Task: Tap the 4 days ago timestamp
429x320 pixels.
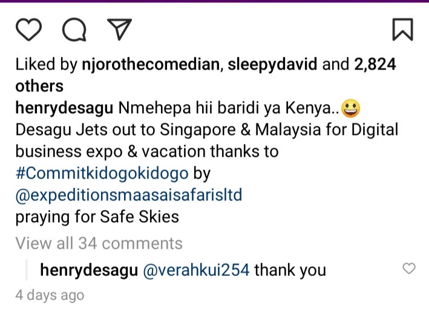Action: pyautogui.click(x=50, y=295)
